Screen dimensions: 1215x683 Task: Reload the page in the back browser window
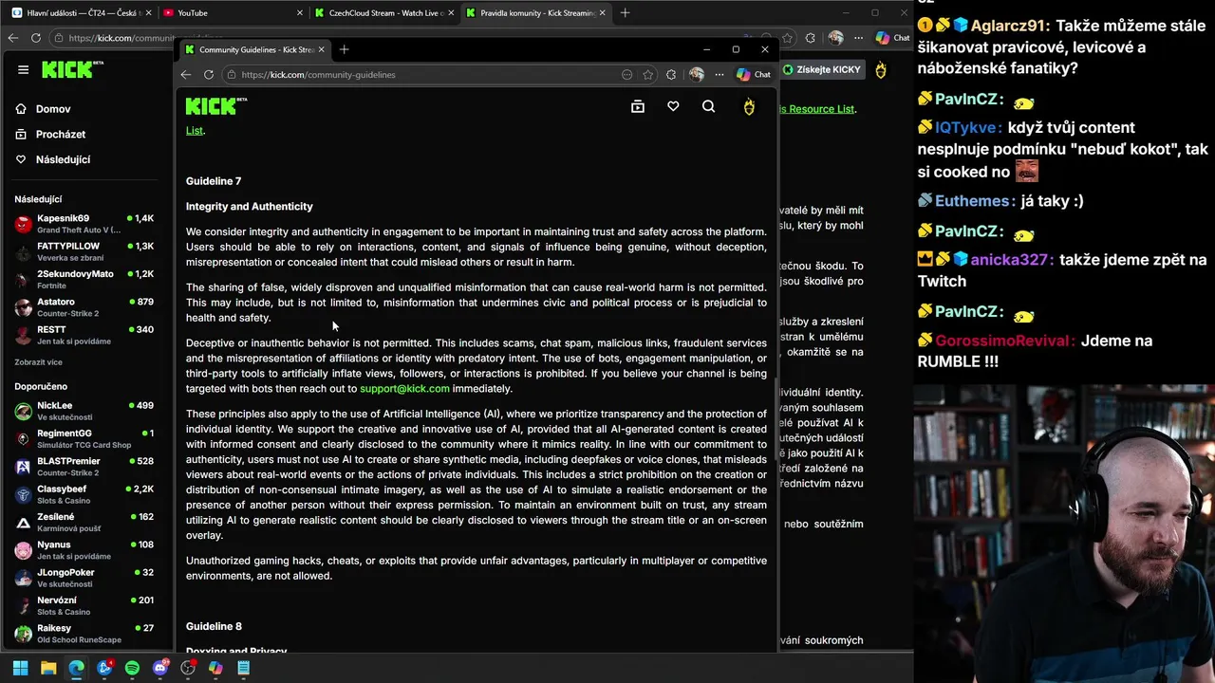click(x=35, y=38)
